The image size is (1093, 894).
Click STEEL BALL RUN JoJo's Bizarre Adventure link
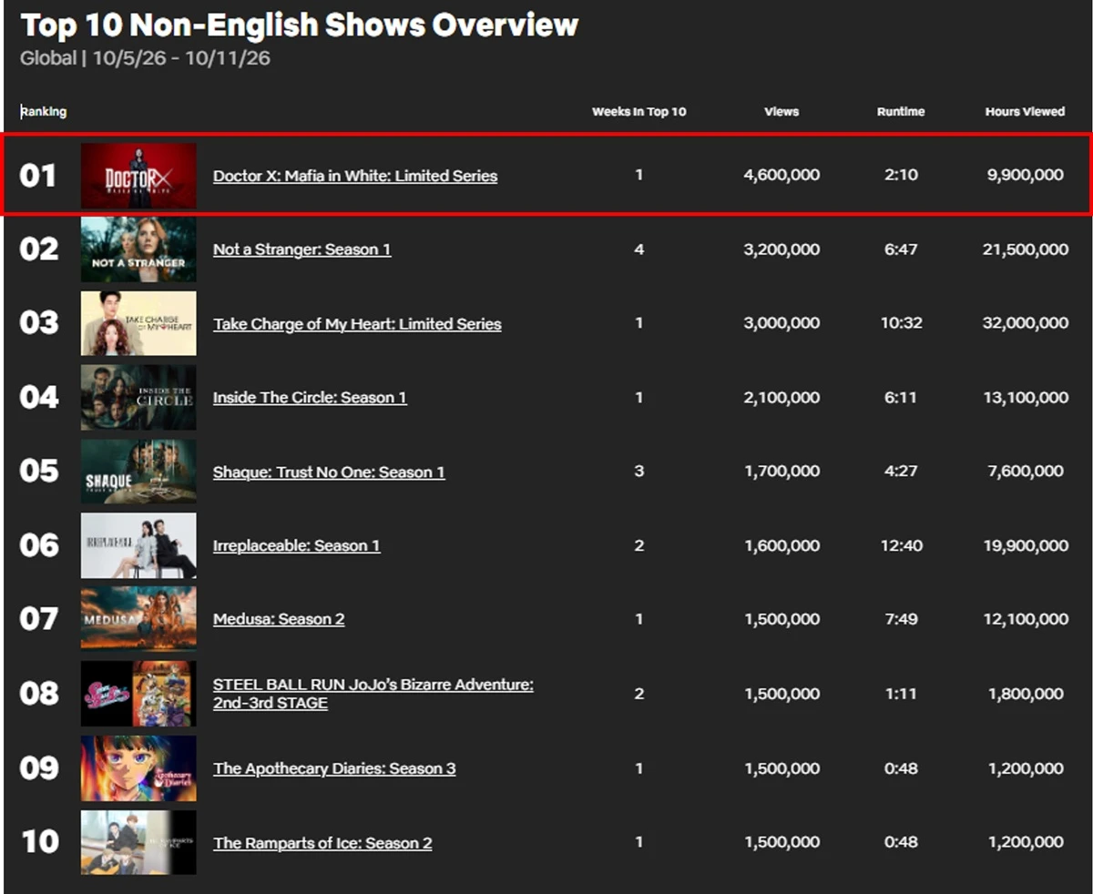click(373, 694)
